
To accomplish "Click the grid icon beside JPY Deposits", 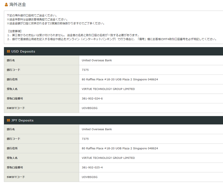I will (8, 120).
